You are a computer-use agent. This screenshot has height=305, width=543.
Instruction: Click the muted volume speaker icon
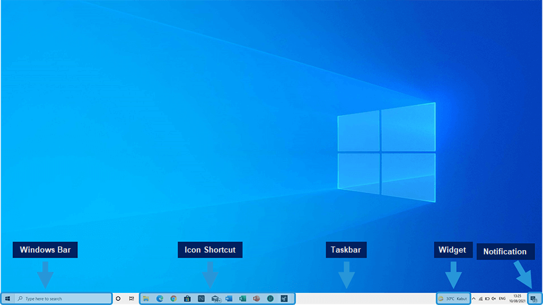494,299
